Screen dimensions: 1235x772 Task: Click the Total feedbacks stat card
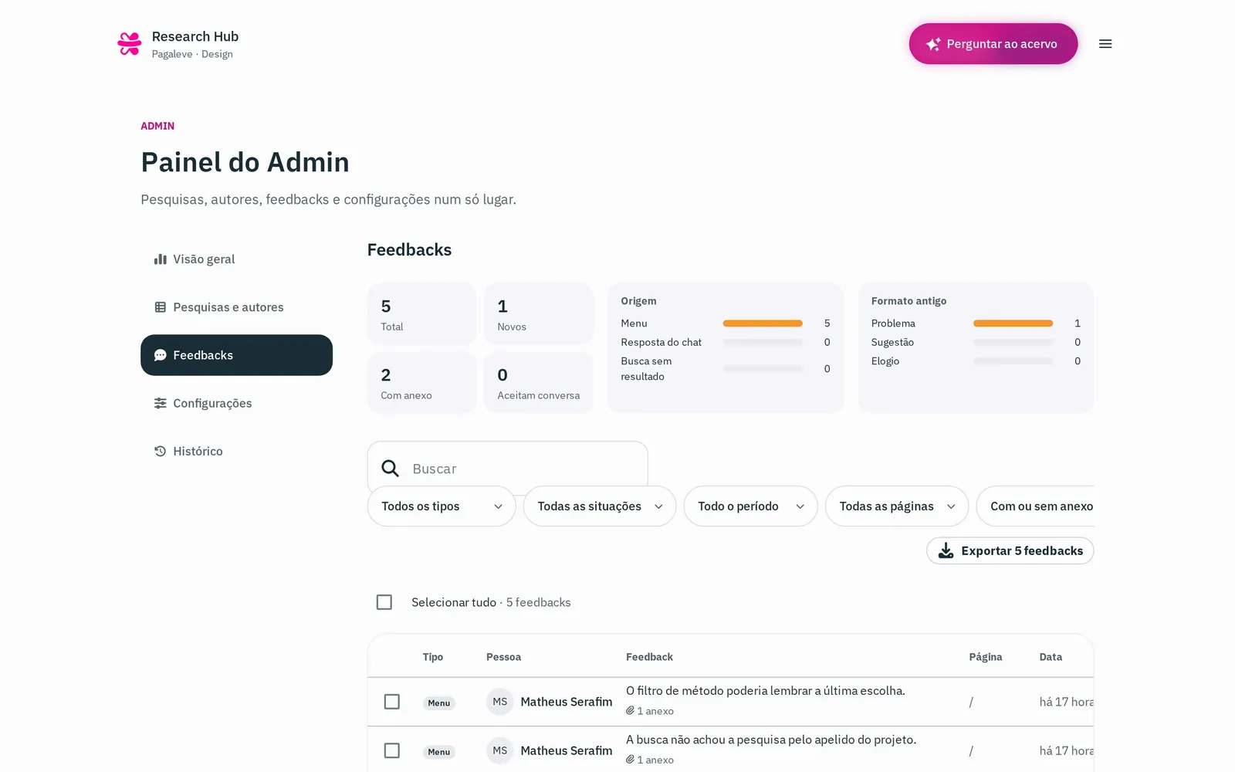pyautogui.click(x=421, y=314)
